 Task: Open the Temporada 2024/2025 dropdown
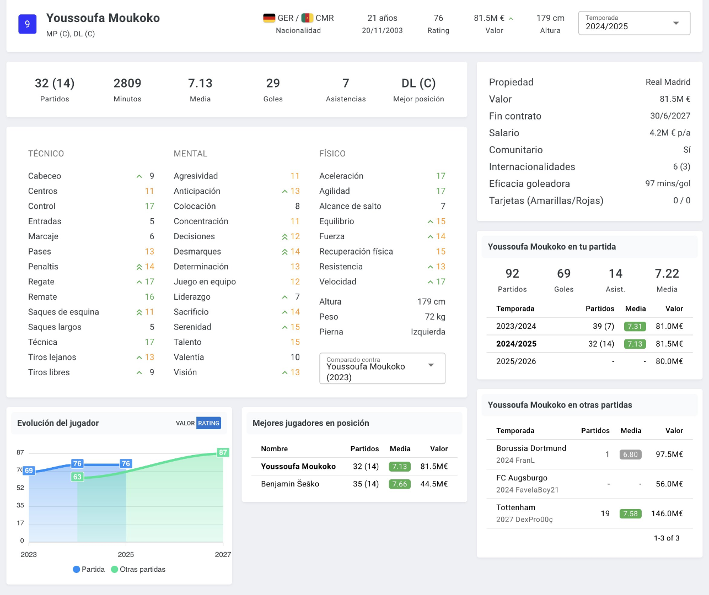pyautogui.click(x=634, y=23)
